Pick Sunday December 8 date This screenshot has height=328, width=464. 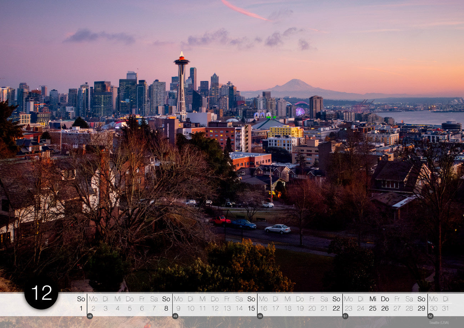tap(166, 308)
